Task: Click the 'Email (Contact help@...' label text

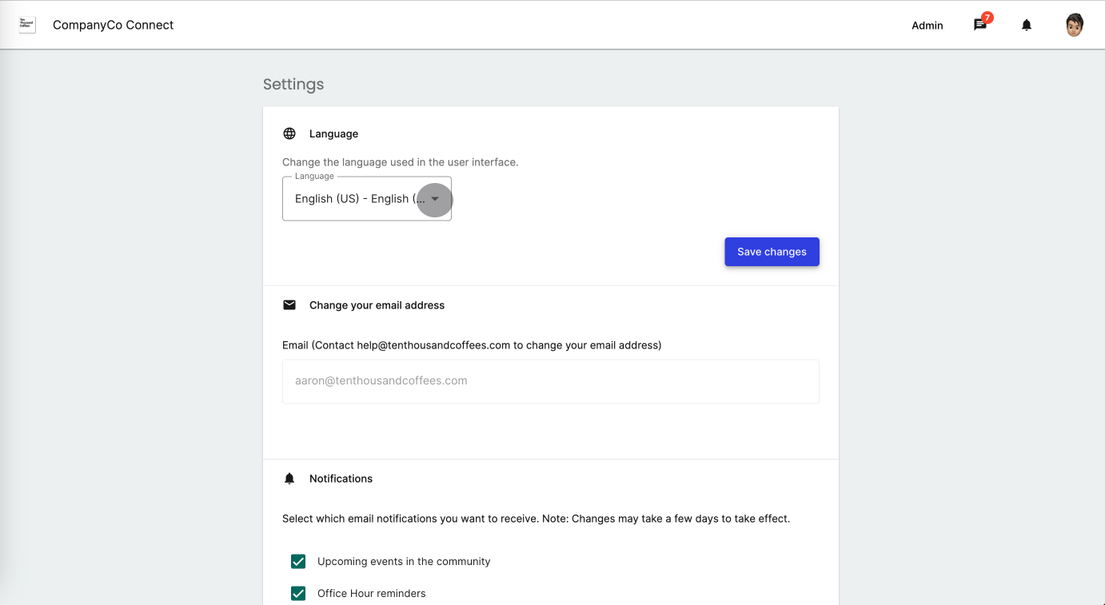Action: coord(472,345)
